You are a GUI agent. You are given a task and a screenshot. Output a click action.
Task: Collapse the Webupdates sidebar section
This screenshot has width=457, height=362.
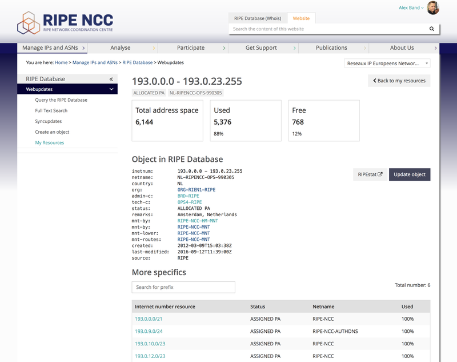(x=111, y=90)
